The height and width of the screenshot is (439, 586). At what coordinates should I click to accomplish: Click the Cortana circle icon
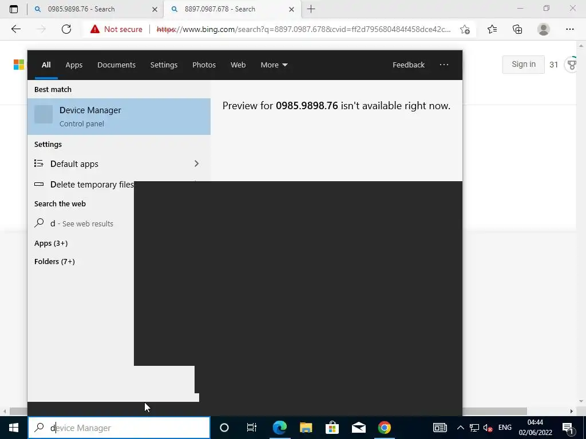tap(224, 428)
